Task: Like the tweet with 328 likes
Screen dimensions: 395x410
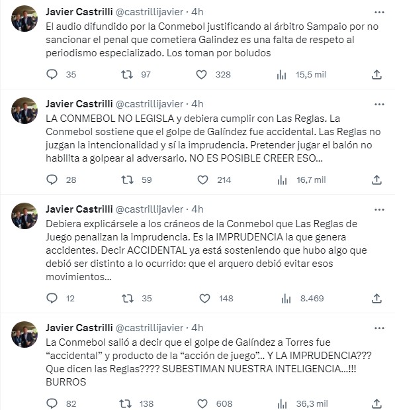Action: tap(201, 75)
